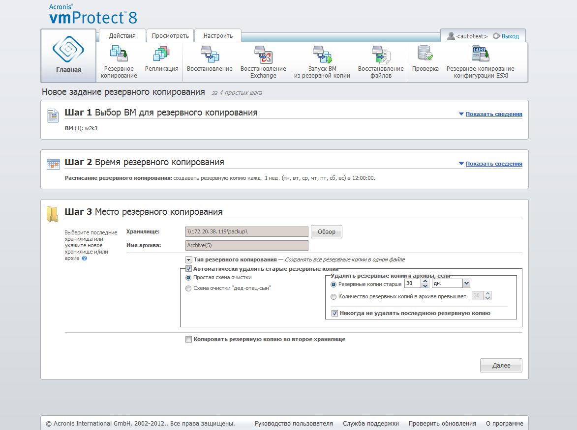577x430 pixels.
Task: Switch to the Просмотреть tab
Action: pyautogui.click(x=170, y=36)
